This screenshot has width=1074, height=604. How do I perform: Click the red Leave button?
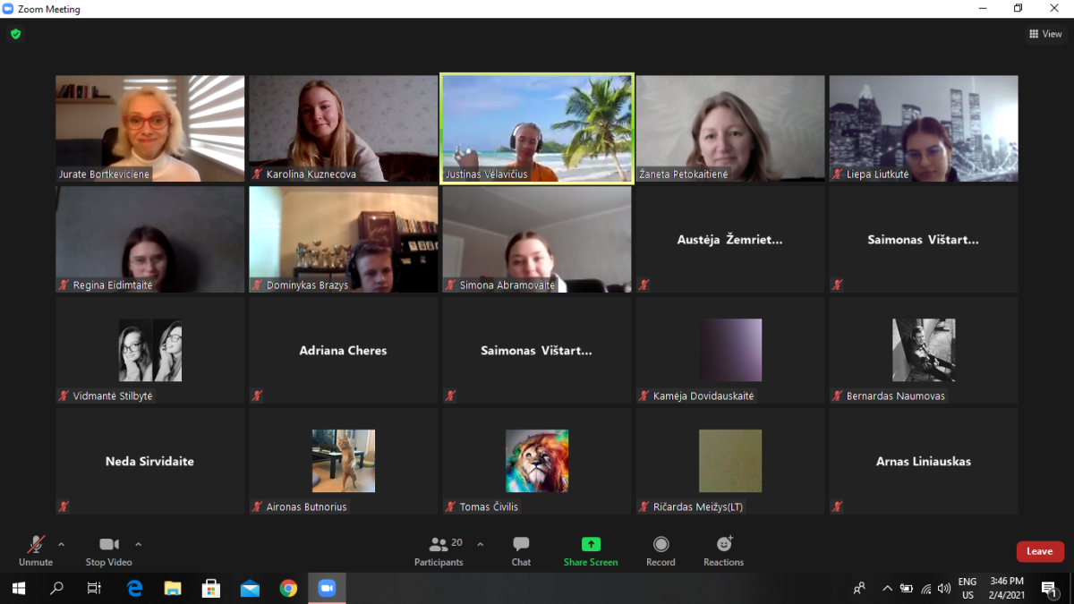point(1040,551)
